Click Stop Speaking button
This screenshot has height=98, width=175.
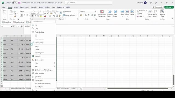[x=18, y=22]
